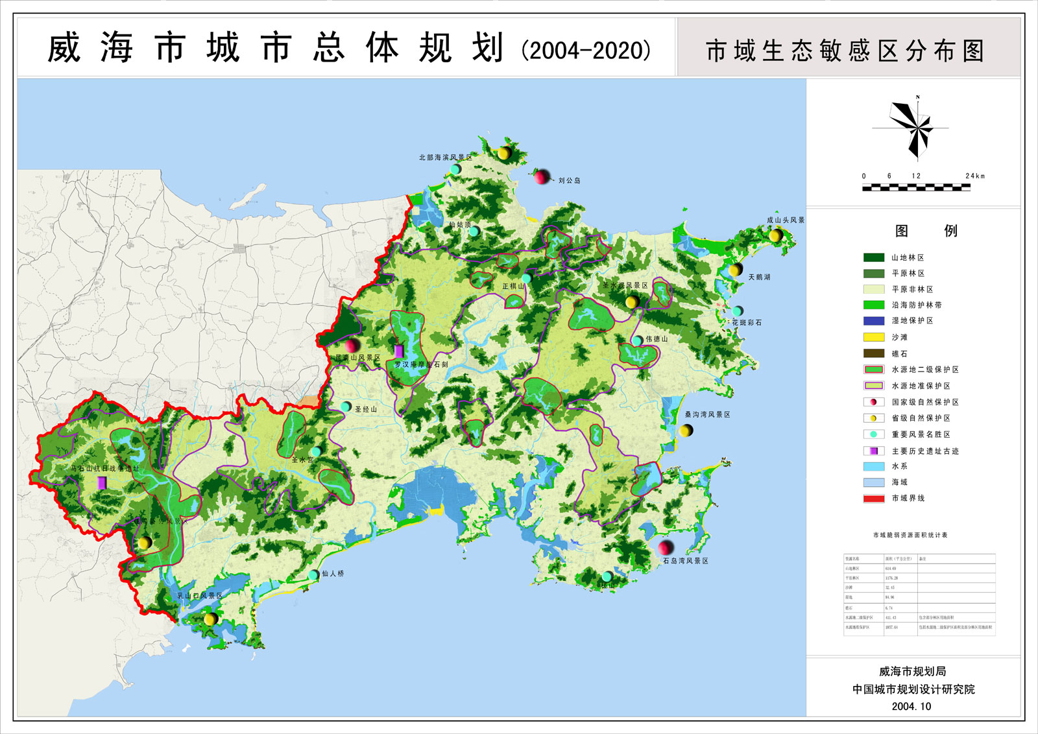Click the 罗汉庵摩崖石刻 historic site symbol
Image resolution: width=1038 pixels, height=734 pixels.
398,351
